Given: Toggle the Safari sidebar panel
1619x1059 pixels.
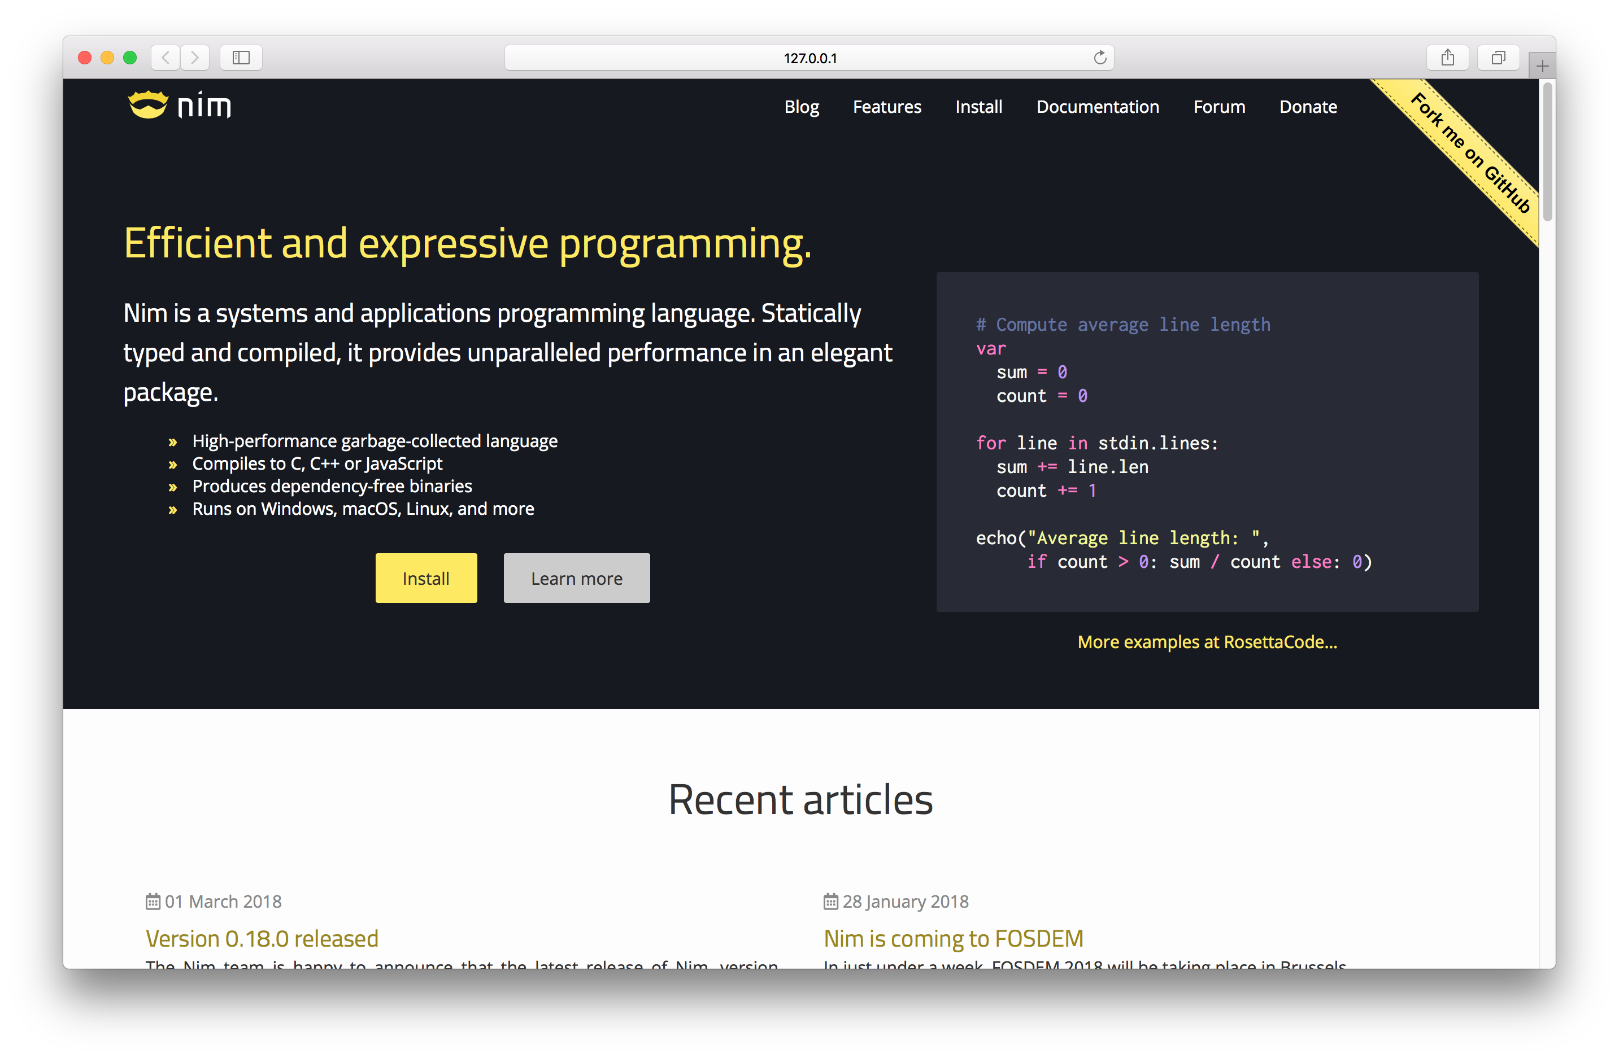Looking at the screenshot, I should tap(241, 58).
